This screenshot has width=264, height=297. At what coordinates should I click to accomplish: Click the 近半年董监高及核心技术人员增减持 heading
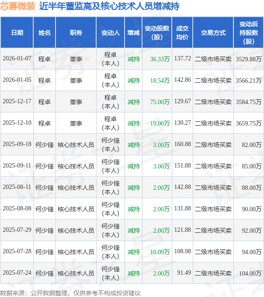[x=109, y=6]
